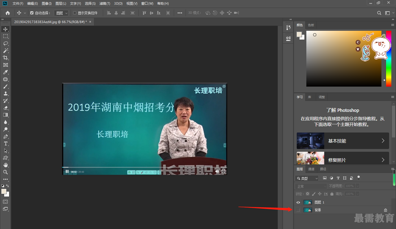Select the Dodge tool
Screen dimensions: 396x229
click(5, 129)
